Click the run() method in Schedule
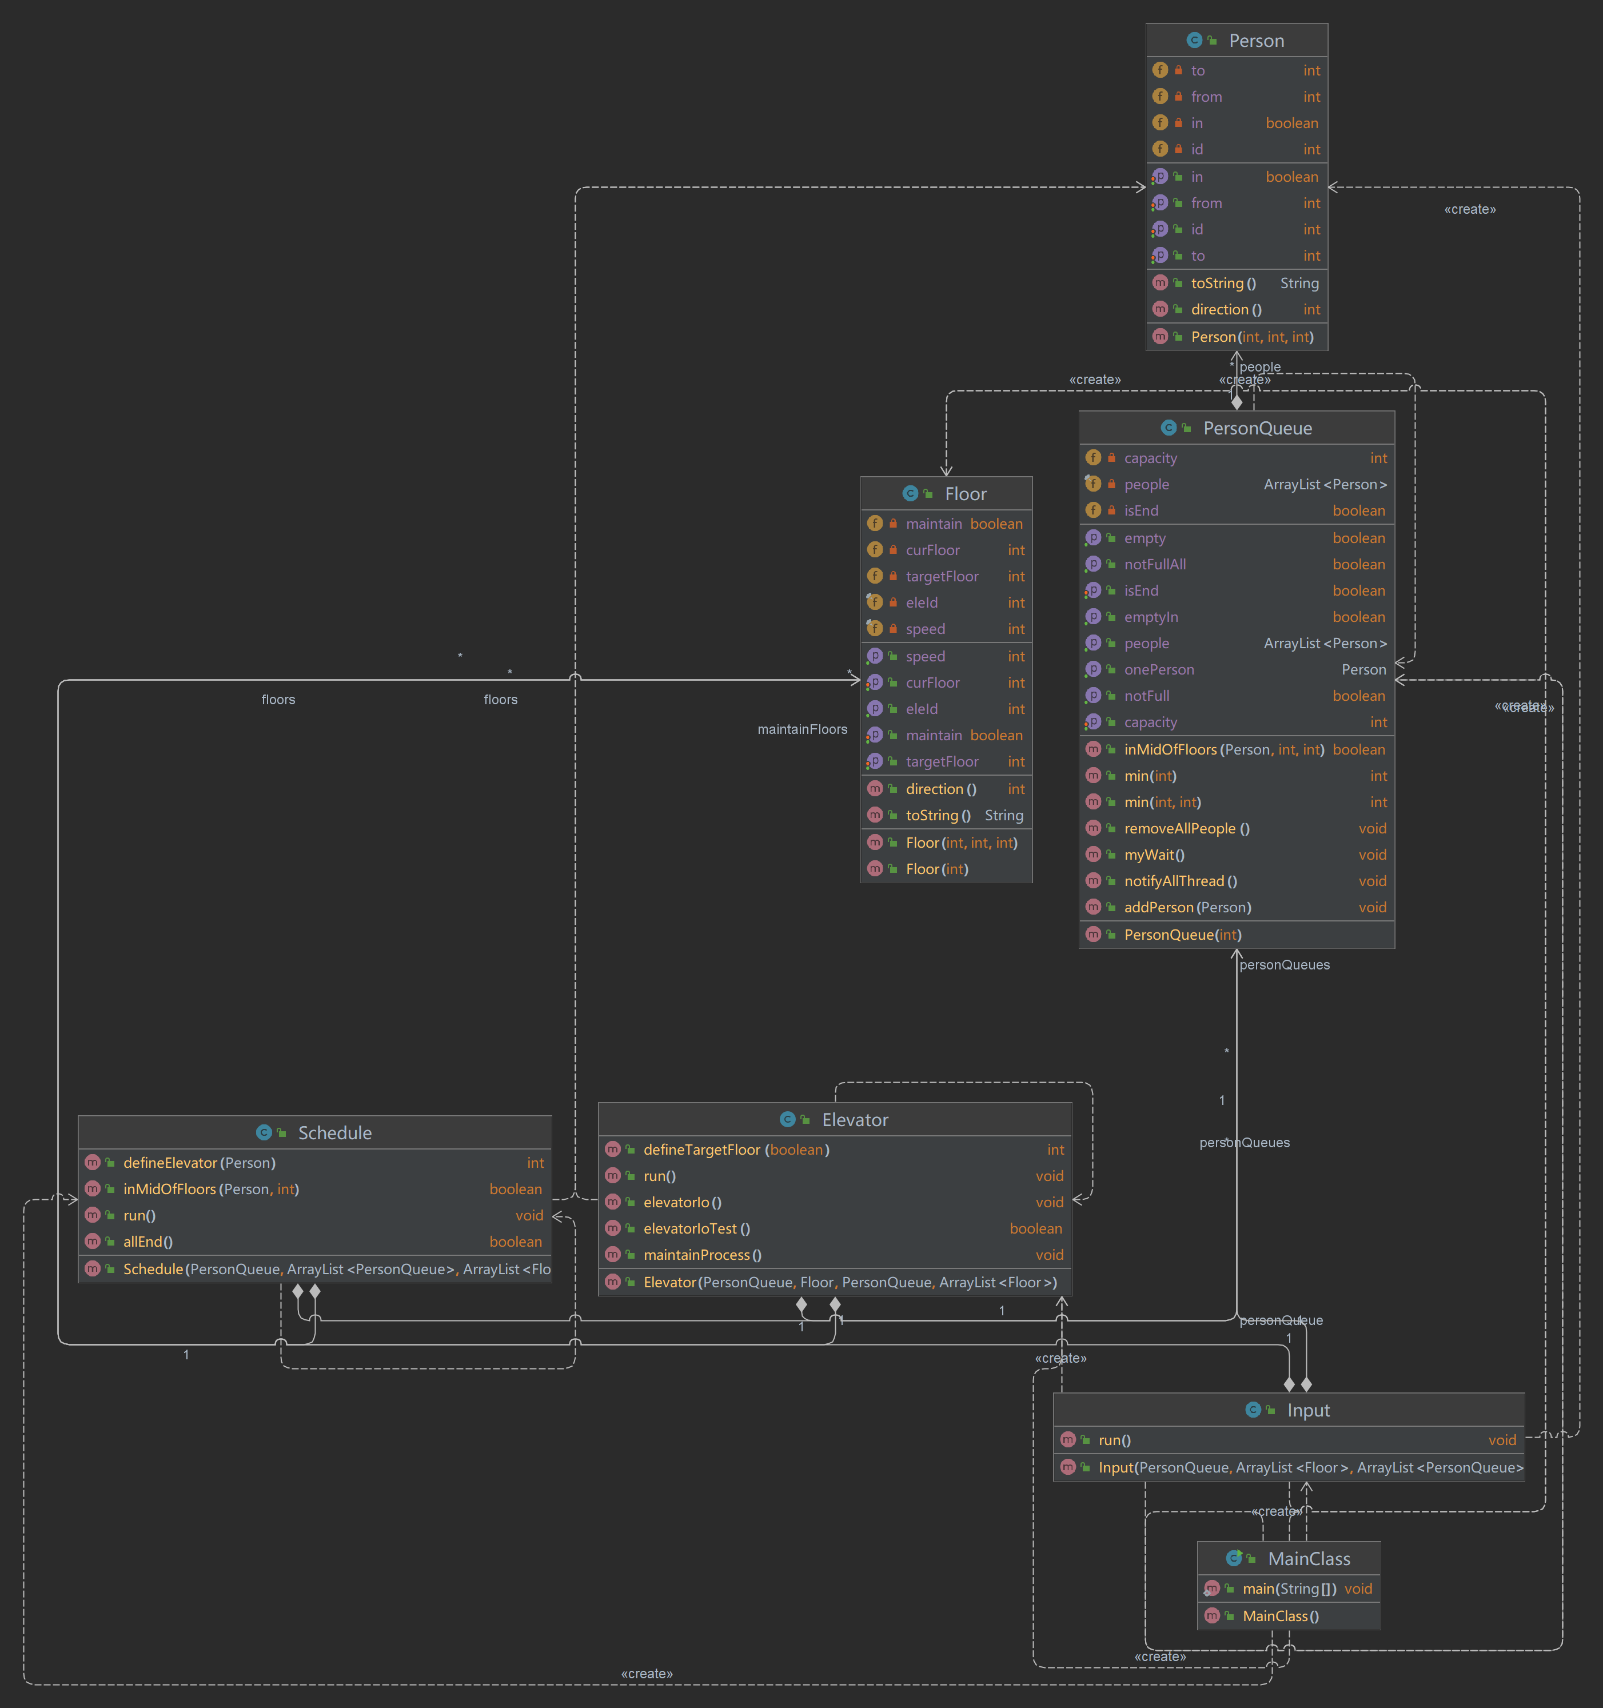The height and width of the screenshot is (1708, 1603). click(315, 1216)
